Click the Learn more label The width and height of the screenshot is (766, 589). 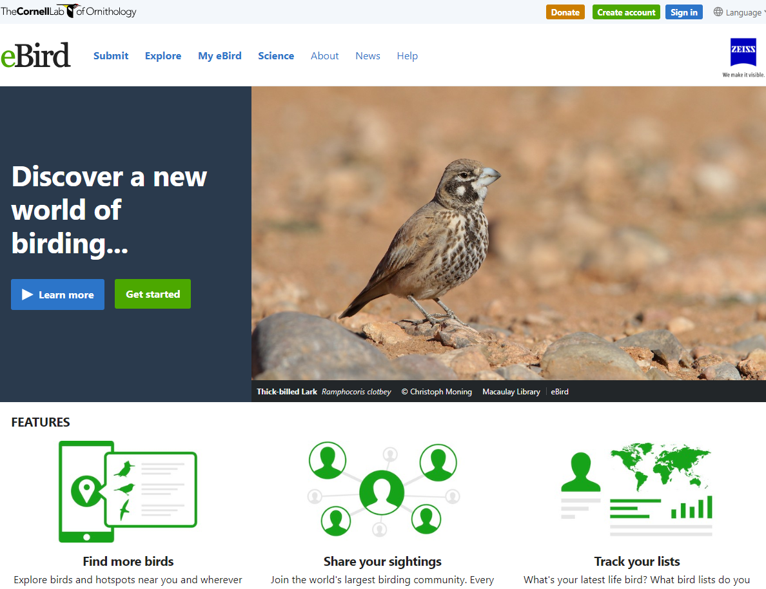pyautogui.click(x=66, y=295)
